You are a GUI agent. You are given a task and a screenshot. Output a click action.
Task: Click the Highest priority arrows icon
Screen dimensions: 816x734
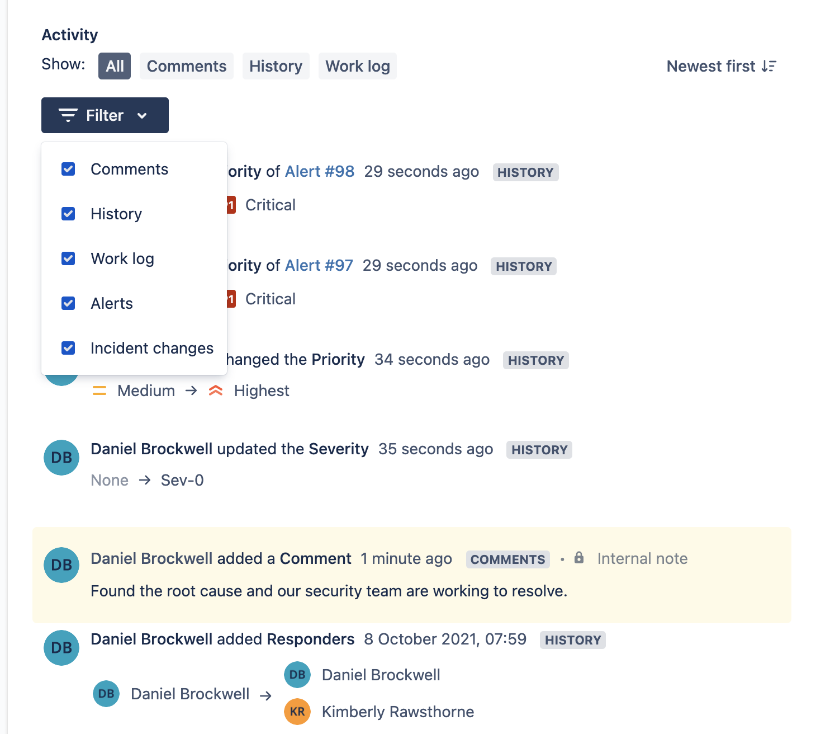(x=216, y=390)
